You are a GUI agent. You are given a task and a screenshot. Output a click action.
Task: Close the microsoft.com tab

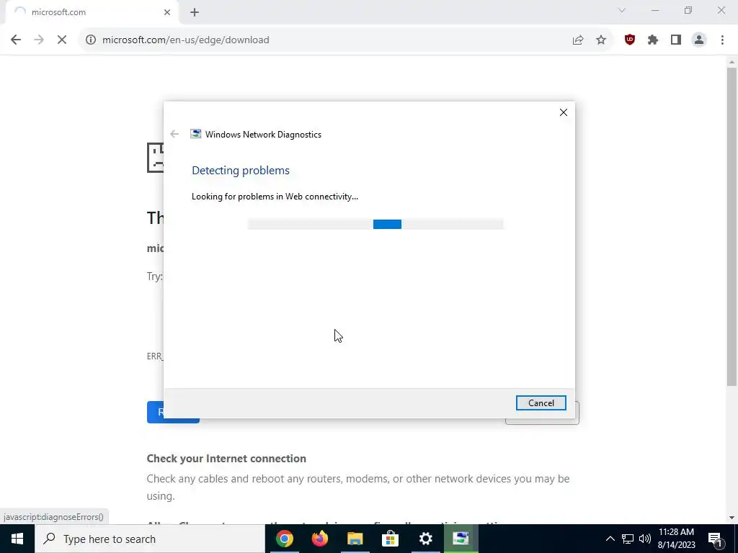[167, 12]
